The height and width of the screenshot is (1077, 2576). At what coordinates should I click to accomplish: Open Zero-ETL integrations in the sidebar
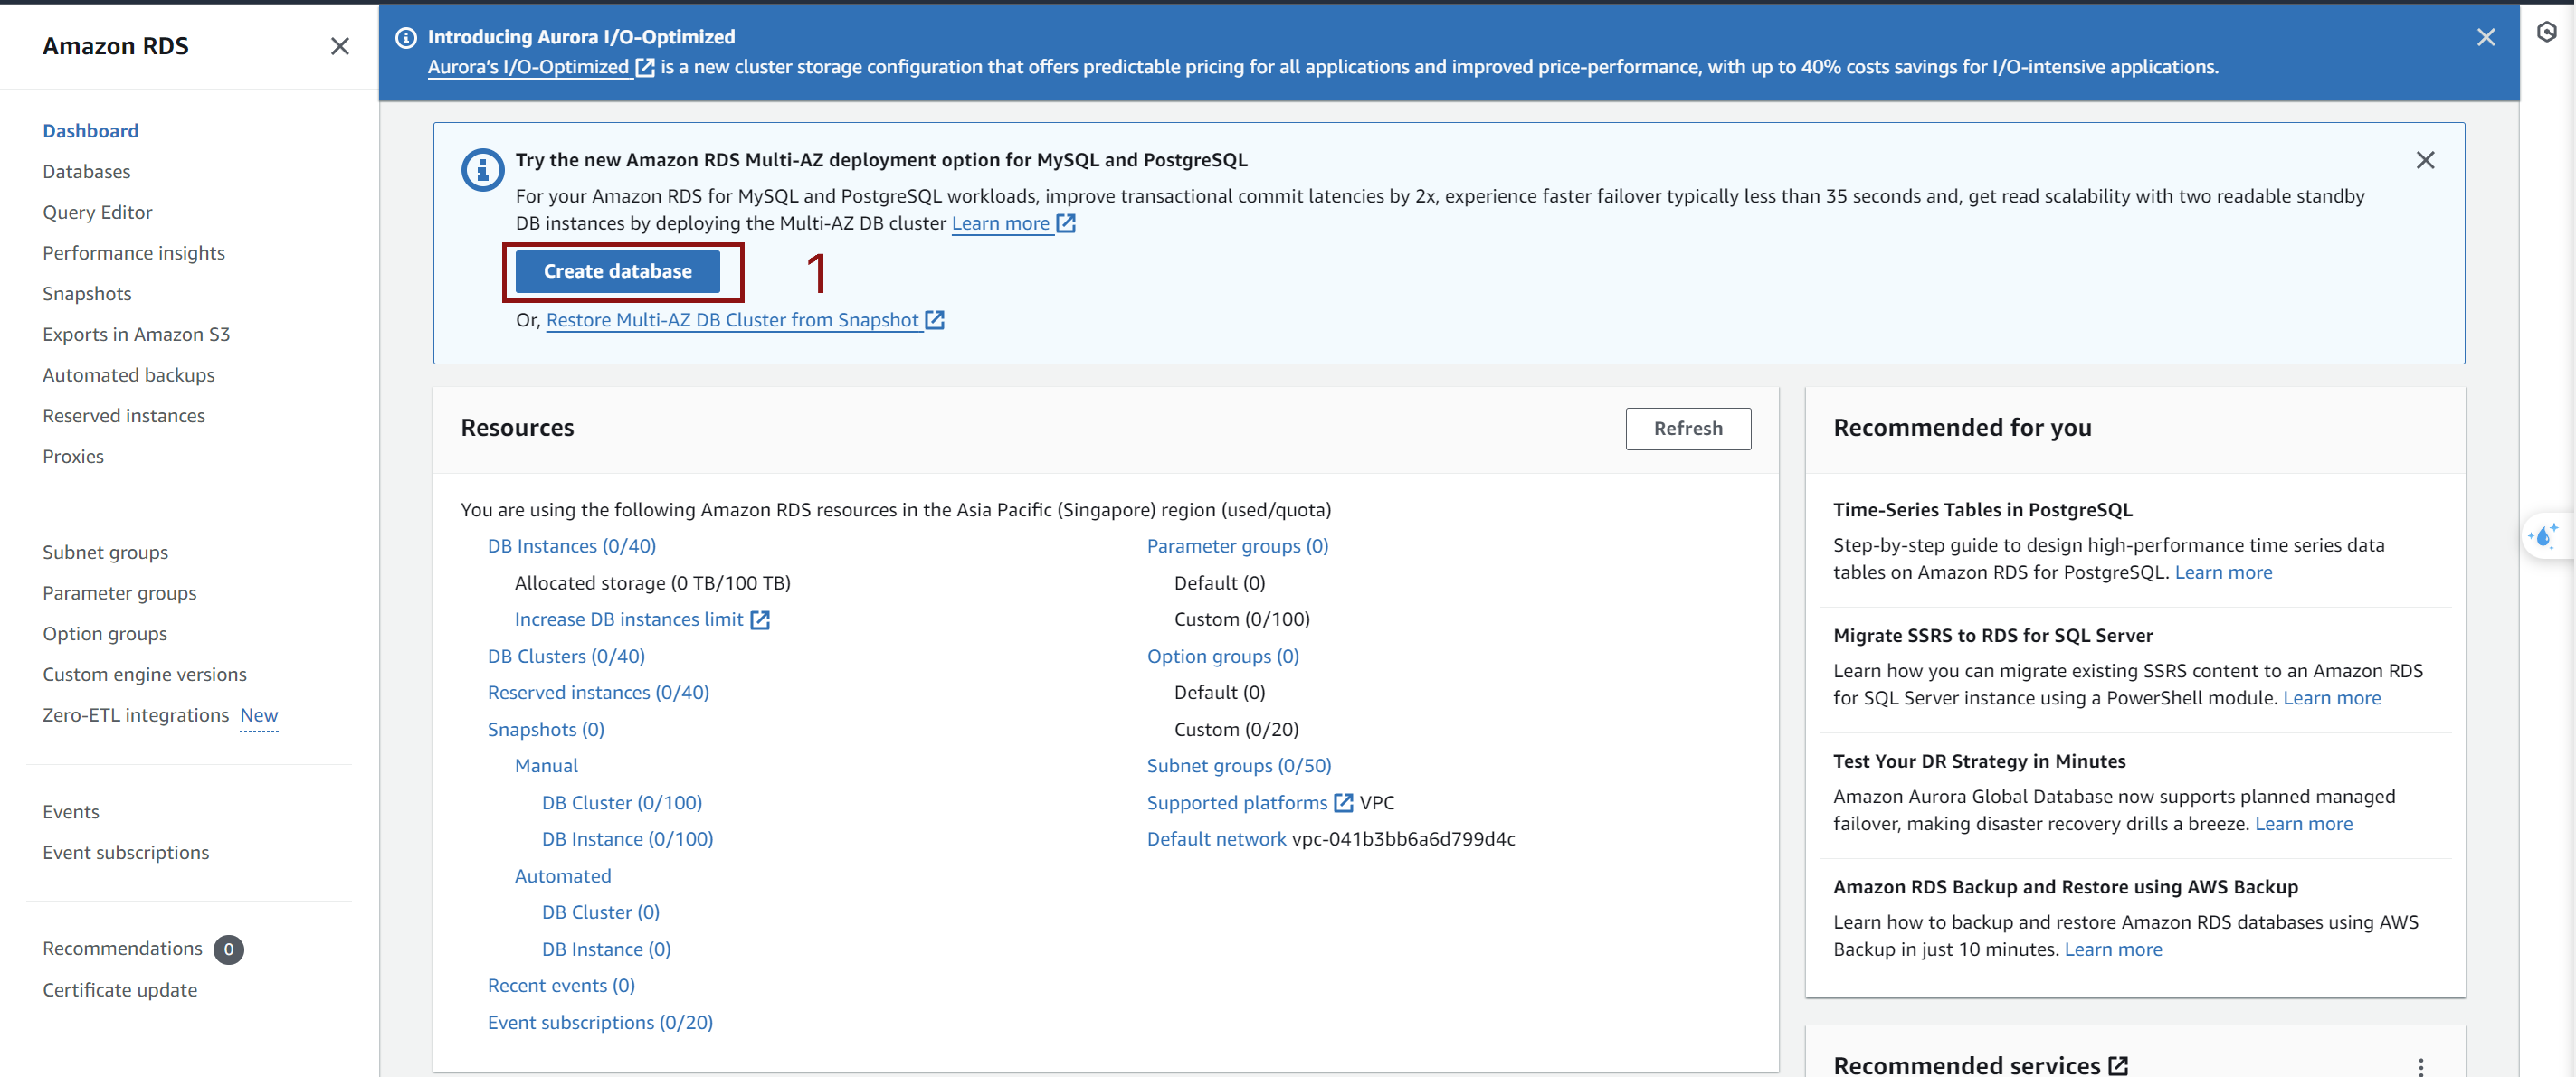click(x=136, y=715)
